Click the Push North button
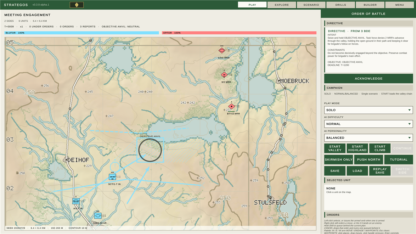The width and height of the screenshot is (416, 234). pyautogui.click(x=368, y=159)
